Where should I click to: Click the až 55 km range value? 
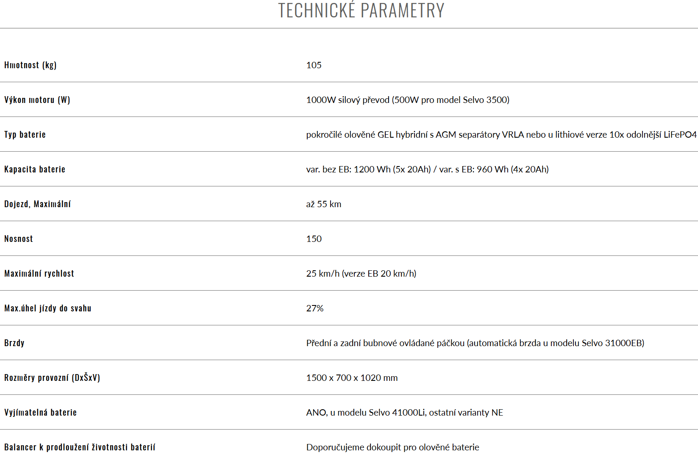[x=324, y=204]
